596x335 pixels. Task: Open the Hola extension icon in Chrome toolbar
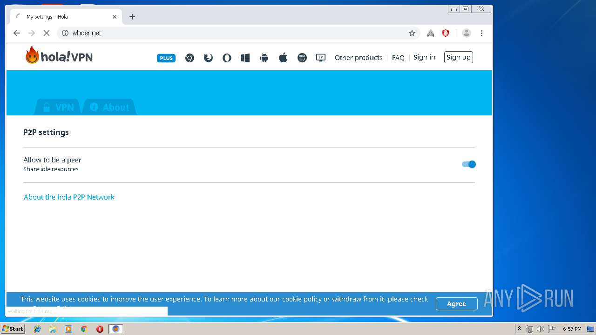[431, 33]
